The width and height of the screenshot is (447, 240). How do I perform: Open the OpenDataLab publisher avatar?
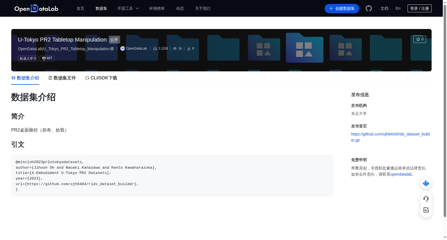[122, 49]
